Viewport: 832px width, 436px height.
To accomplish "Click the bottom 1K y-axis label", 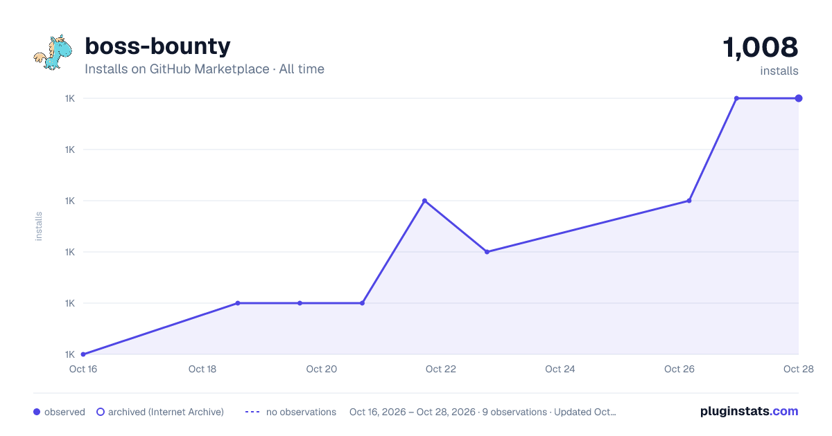I will (x=70, y=354).
